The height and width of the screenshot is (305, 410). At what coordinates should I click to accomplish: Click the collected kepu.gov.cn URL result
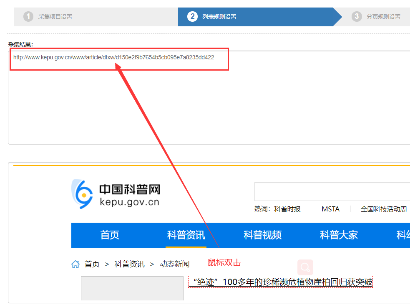click(113, 57)
